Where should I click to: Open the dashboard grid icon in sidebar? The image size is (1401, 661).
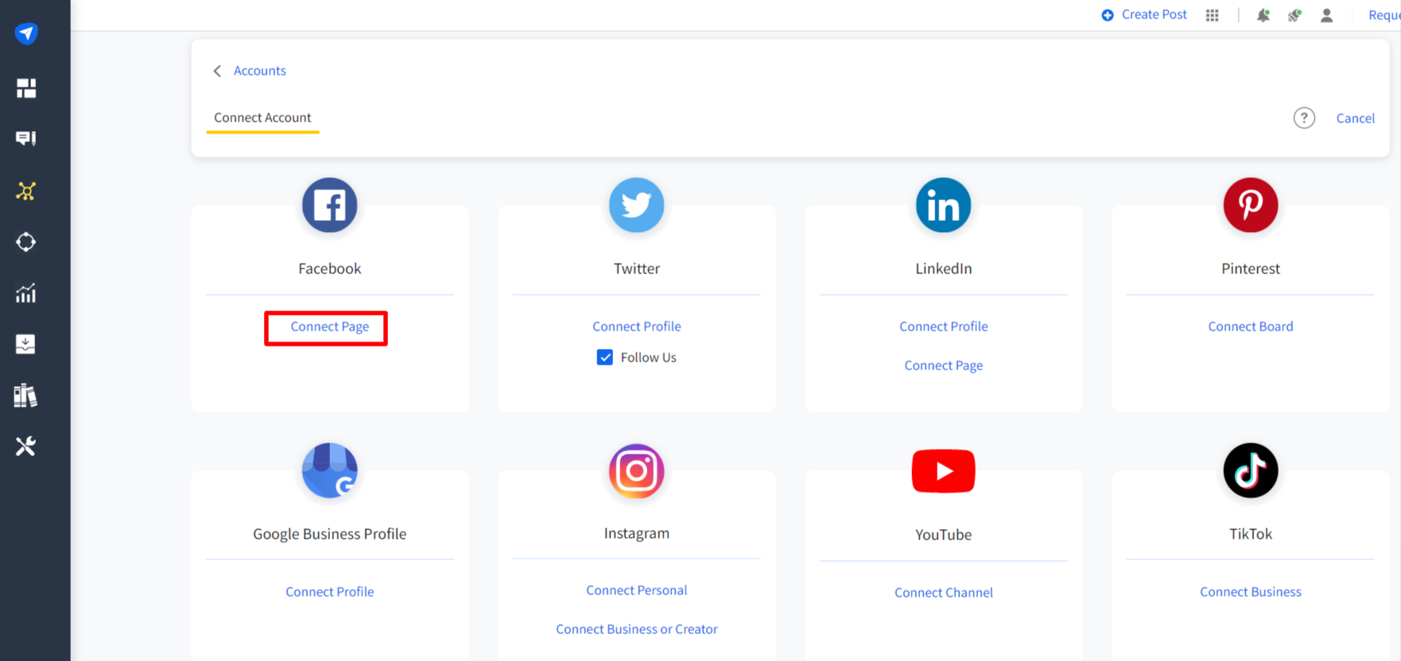26,88
